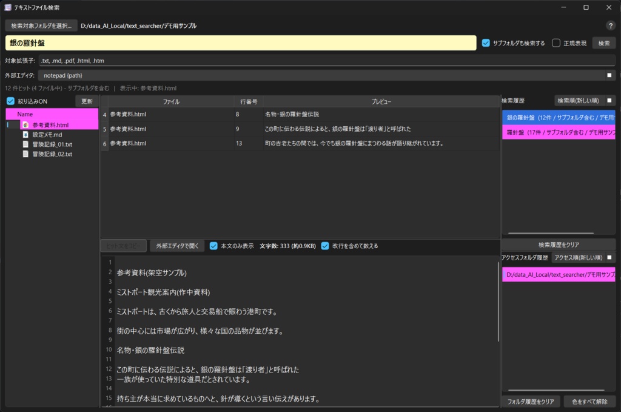Select 冒険記録_01.txt in the file tree
The width and height of the screenshot is (621, 412).
[x=52, y=144]
